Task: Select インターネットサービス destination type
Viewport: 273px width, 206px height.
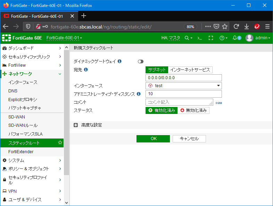Action: click(190, 70)
